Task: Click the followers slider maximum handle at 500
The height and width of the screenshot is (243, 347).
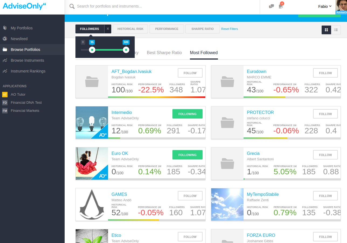Action: 126,50
